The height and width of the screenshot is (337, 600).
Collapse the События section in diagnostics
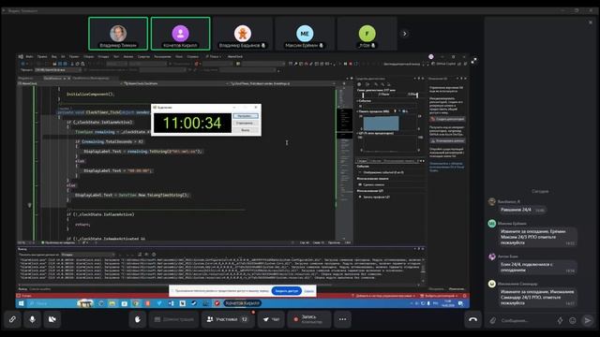click(x=358, y=101)
